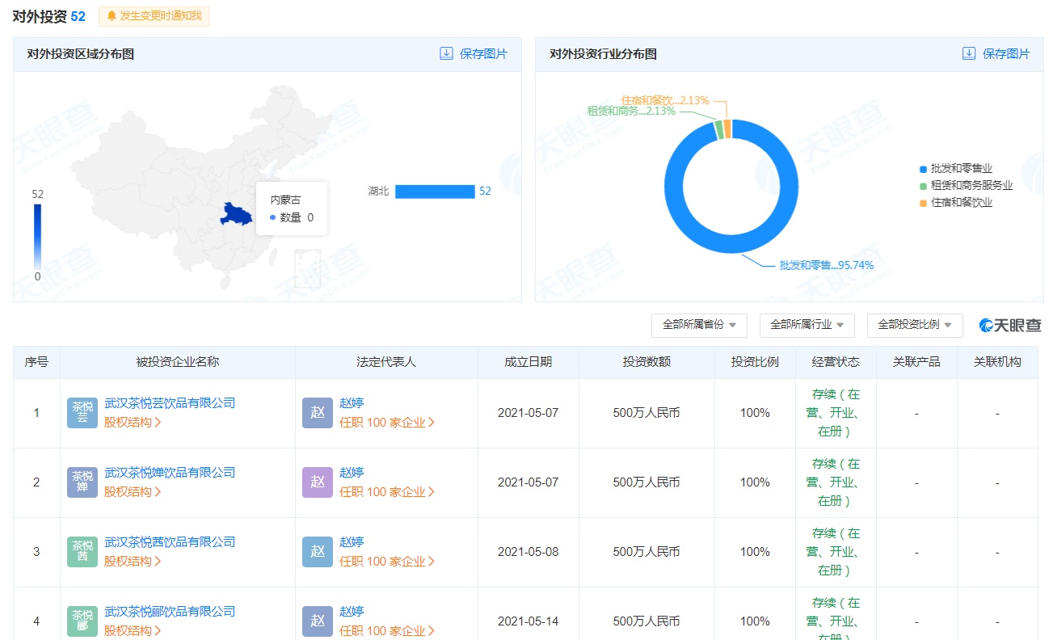This screenshot has height=640, width=1053.
Task: Open the 全部所属行业 filter dropdown
Action: point(807,325)
